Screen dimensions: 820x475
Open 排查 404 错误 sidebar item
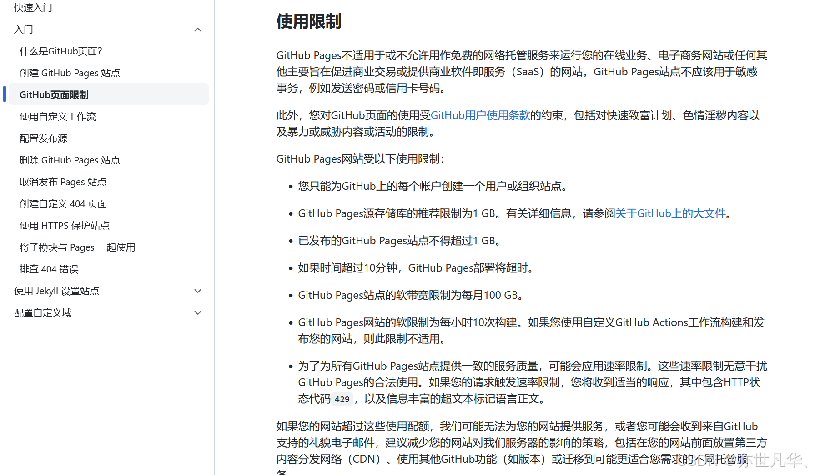[49, 269]
